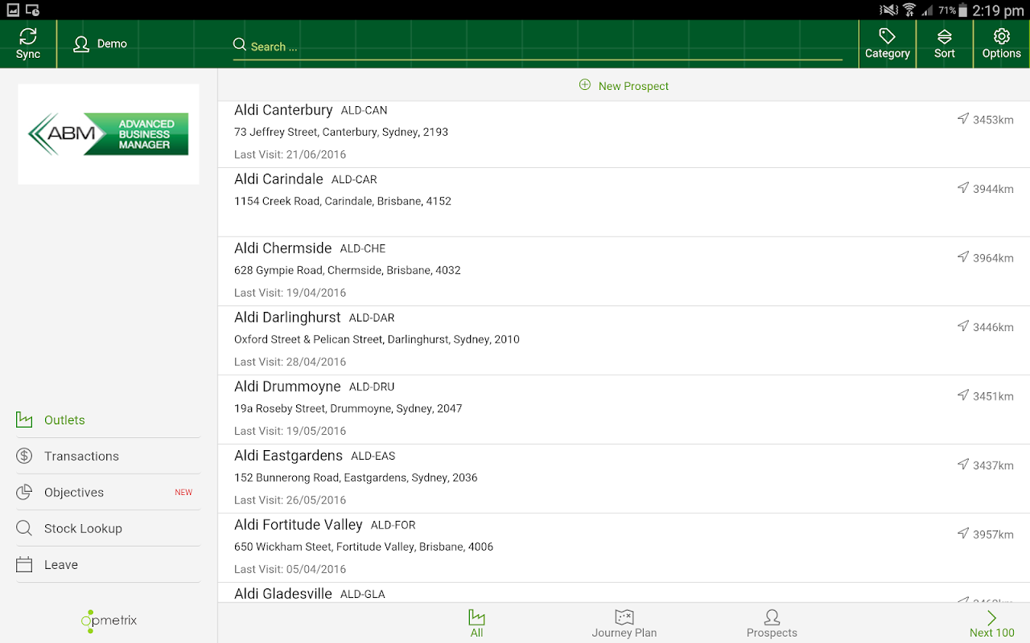Click the Leave calendar icon

pyautogui.click(x=24, y=564)
